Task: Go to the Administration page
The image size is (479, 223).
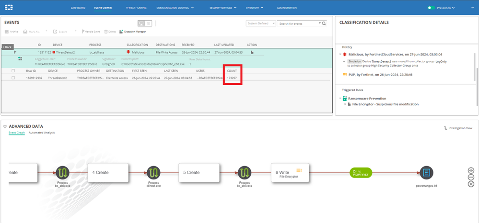Action: click(x=287, y=8)
